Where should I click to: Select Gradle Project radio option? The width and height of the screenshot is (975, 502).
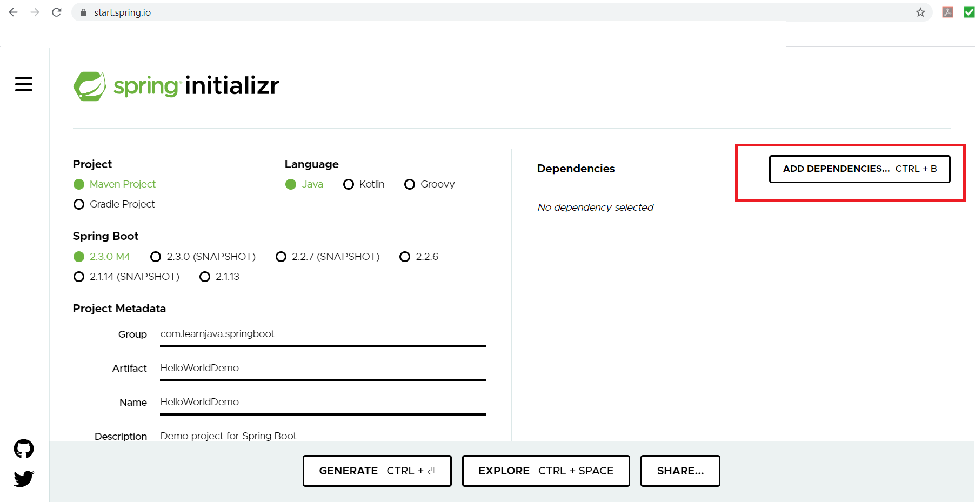point(79,204)
